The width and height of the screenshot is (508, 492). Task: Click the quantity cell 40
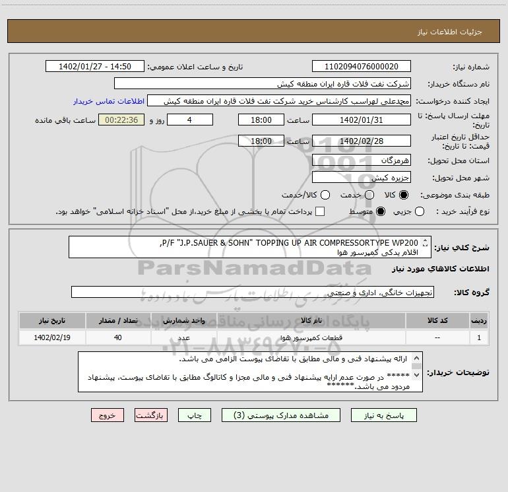(x=118, y=337)
